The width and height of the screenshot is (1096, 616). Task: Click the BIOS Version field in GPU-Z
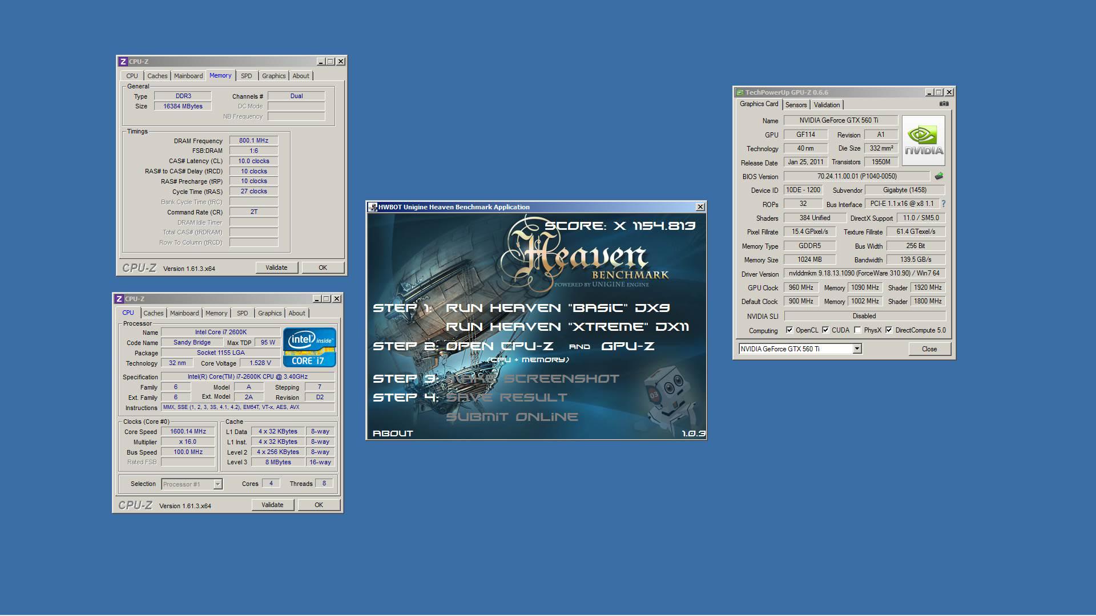point(857,176)
